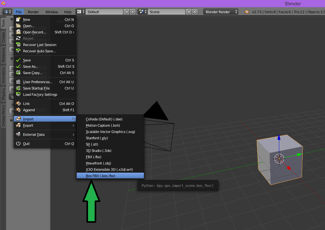Select Motion Capture (.bvh) import

pyautogui.click(x=110, y=125)
